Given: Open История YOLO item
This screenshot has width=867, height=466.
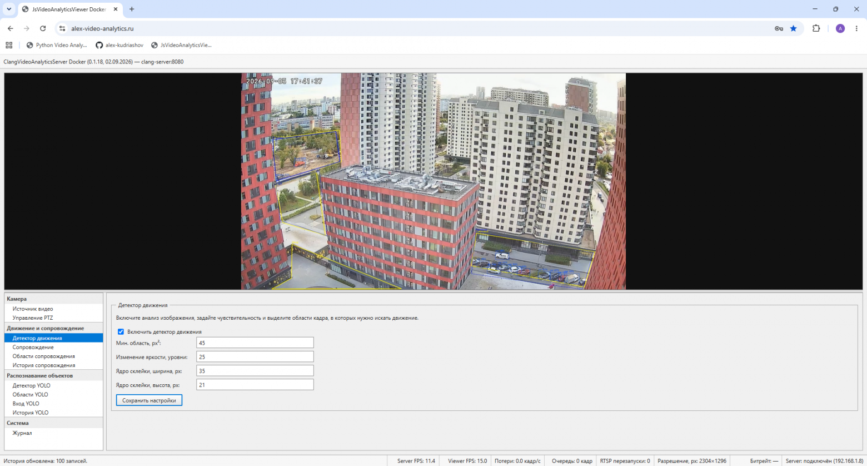Looking at the screenshot, I should (x=53, y=413).
